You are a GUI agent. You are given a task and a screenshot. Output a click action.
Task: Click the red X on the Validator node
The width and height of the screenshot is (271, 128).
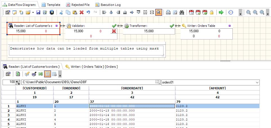(x=114, y=31)
